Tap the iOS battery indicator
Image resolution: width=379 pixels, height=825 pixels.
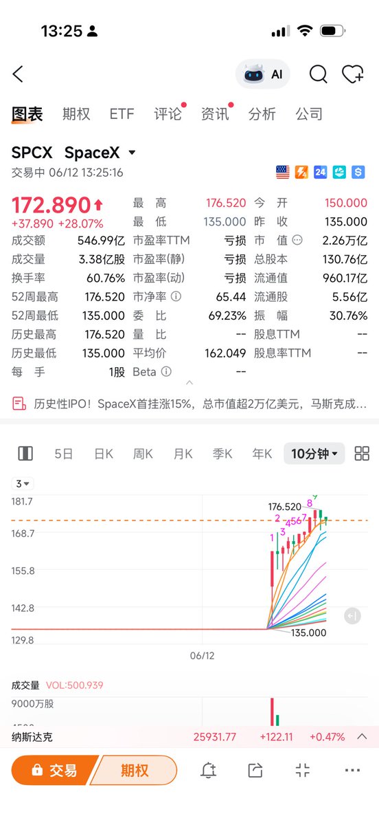click(333, 31)
